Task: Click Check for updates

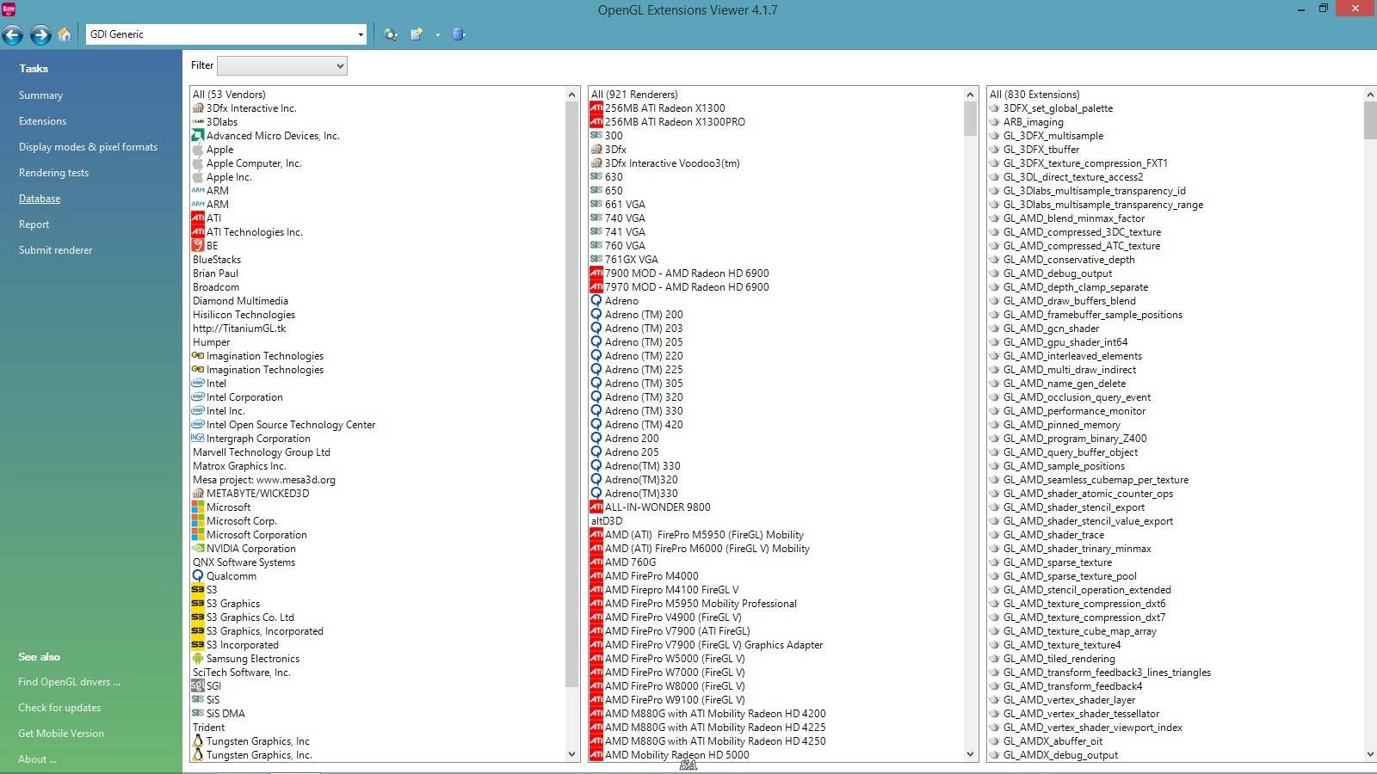Action: point(59,708)
